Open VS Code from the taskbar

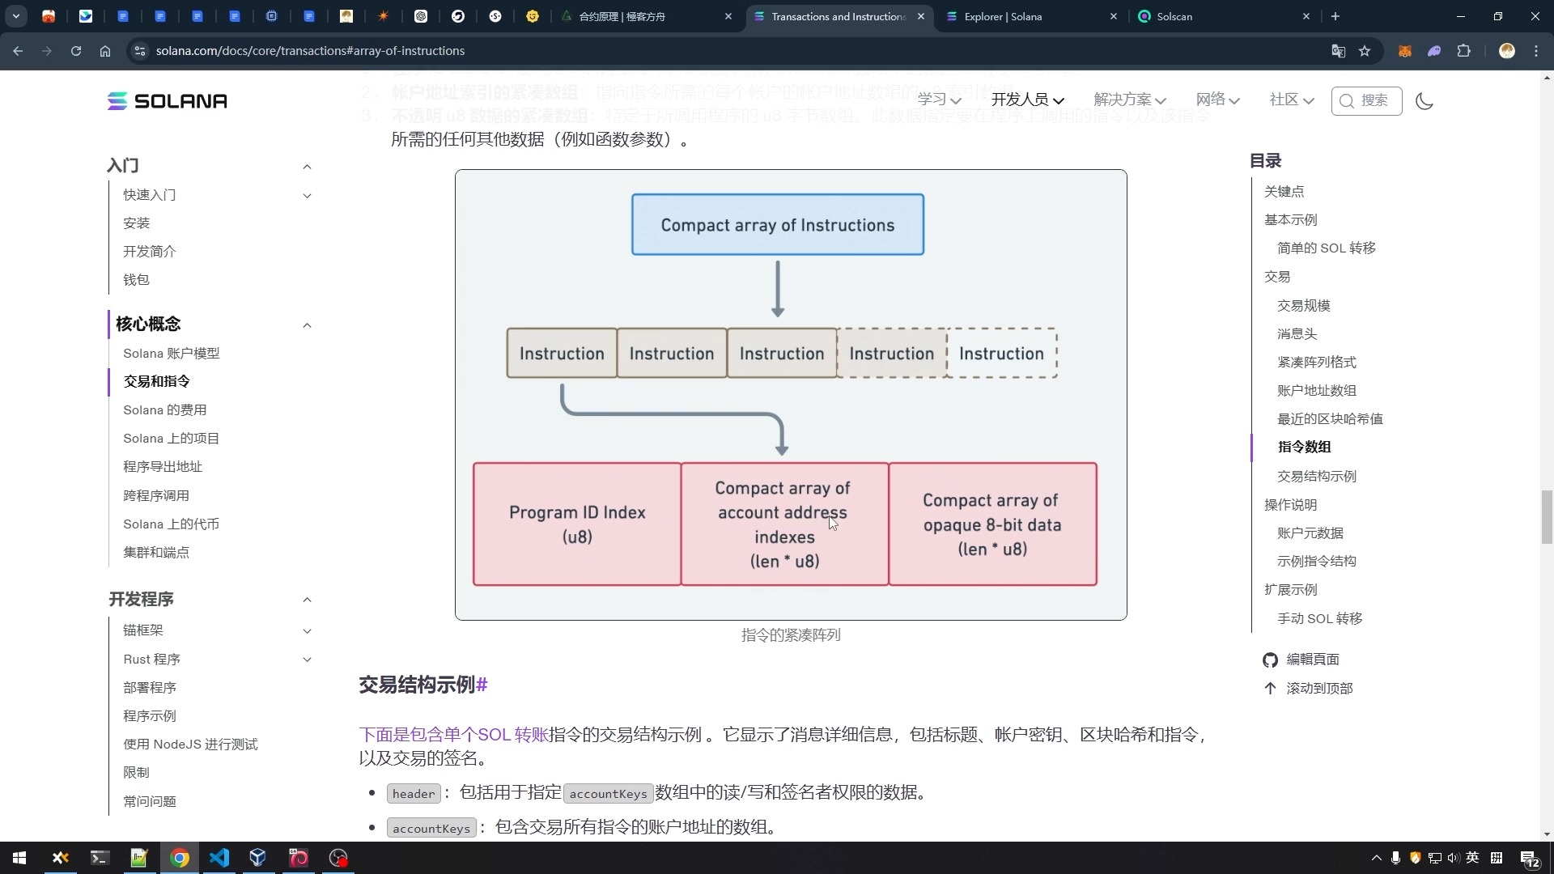point(219,858)
